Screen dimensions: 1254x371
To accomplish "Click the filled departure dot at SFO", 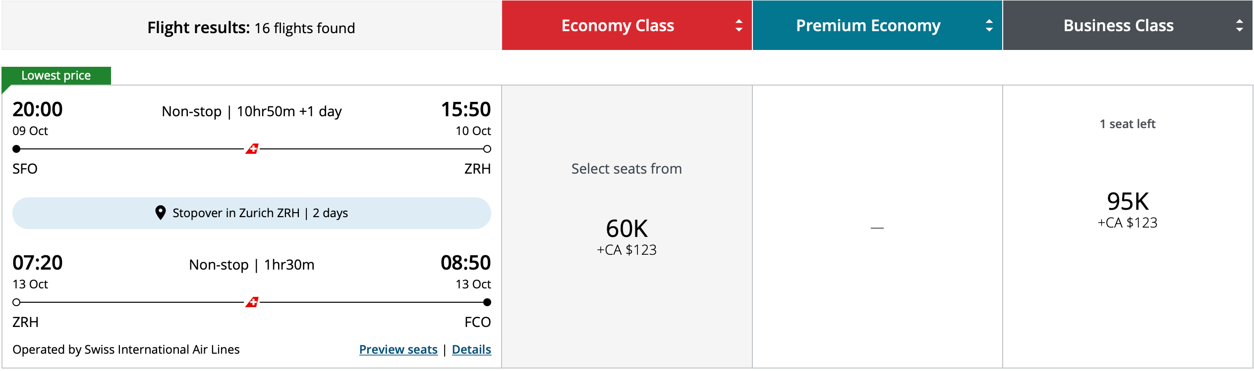I will (x=16, y=148).
